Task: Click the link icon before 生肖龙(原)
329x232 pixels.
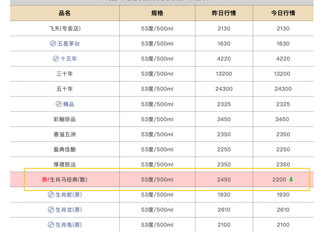Action: 51,210
